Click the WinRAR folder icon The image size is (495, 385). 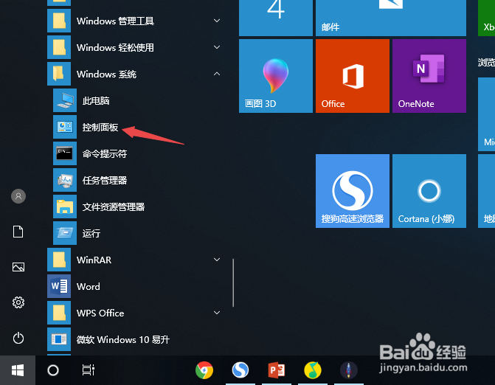click(59, 260)
